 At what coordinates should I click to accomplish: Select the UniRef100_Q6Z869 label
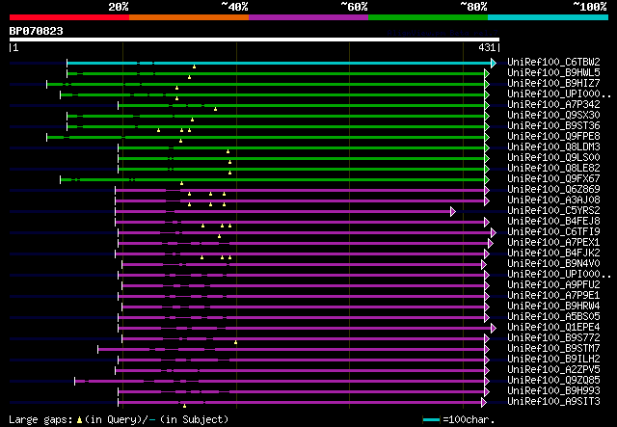click(553, 190)
